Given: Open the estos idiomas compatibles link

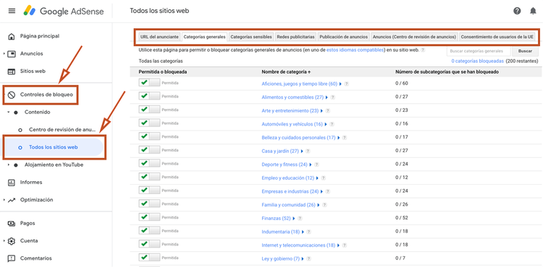Looking at the screenshot, I should (x=355, y=50).
